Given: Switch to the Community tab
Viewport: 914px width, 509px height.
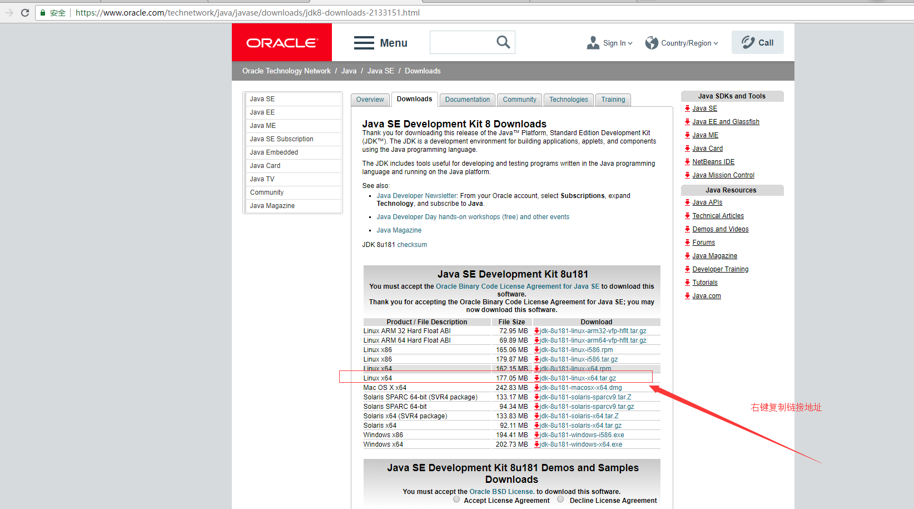Looking at the screenshot, I should tap(520, 100).
